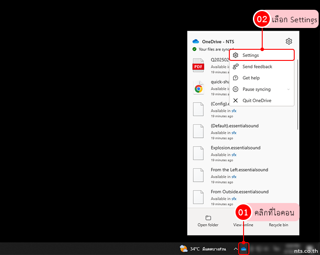The height and width of the screenshot is (255, 320).
Task: Open the gear icon in the OneDrive header
Action: (288, 41)
